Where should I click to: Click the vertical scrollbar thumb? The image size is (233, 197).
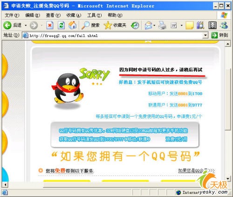point(228,99)
